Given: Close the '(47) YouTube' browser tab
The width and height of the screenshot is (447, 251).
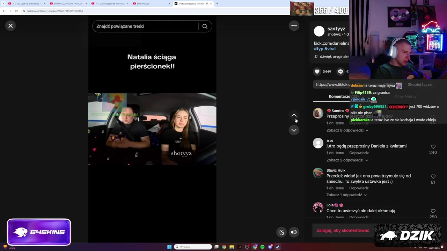Looking at the screenshot, I should coord(169,3).
